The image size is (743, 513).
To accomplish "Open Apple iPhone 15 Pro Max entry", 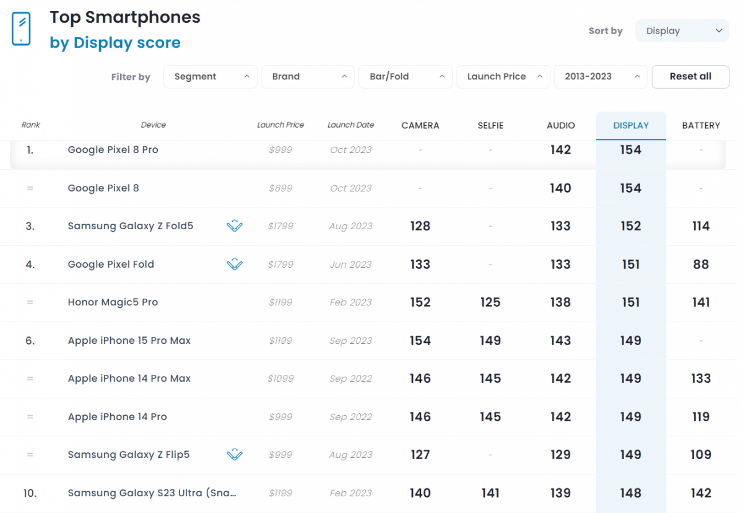I will (x=129, y=341).
